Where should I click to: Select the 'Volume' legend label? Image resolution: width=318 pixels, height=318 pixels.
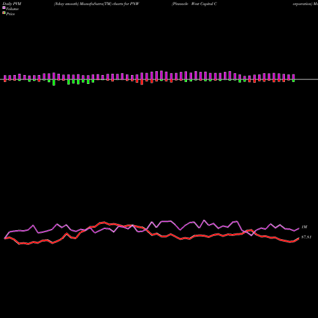click(x=12, y=9)
